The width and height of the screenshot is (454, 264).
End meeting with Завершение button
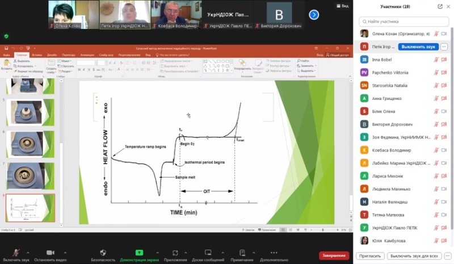click(x=334, y=255)
